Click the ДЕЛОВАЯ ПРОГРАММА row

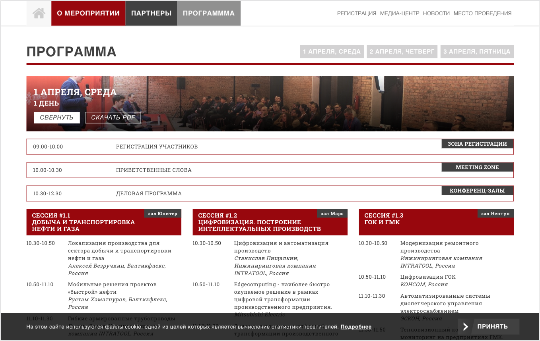click(270, 193)
